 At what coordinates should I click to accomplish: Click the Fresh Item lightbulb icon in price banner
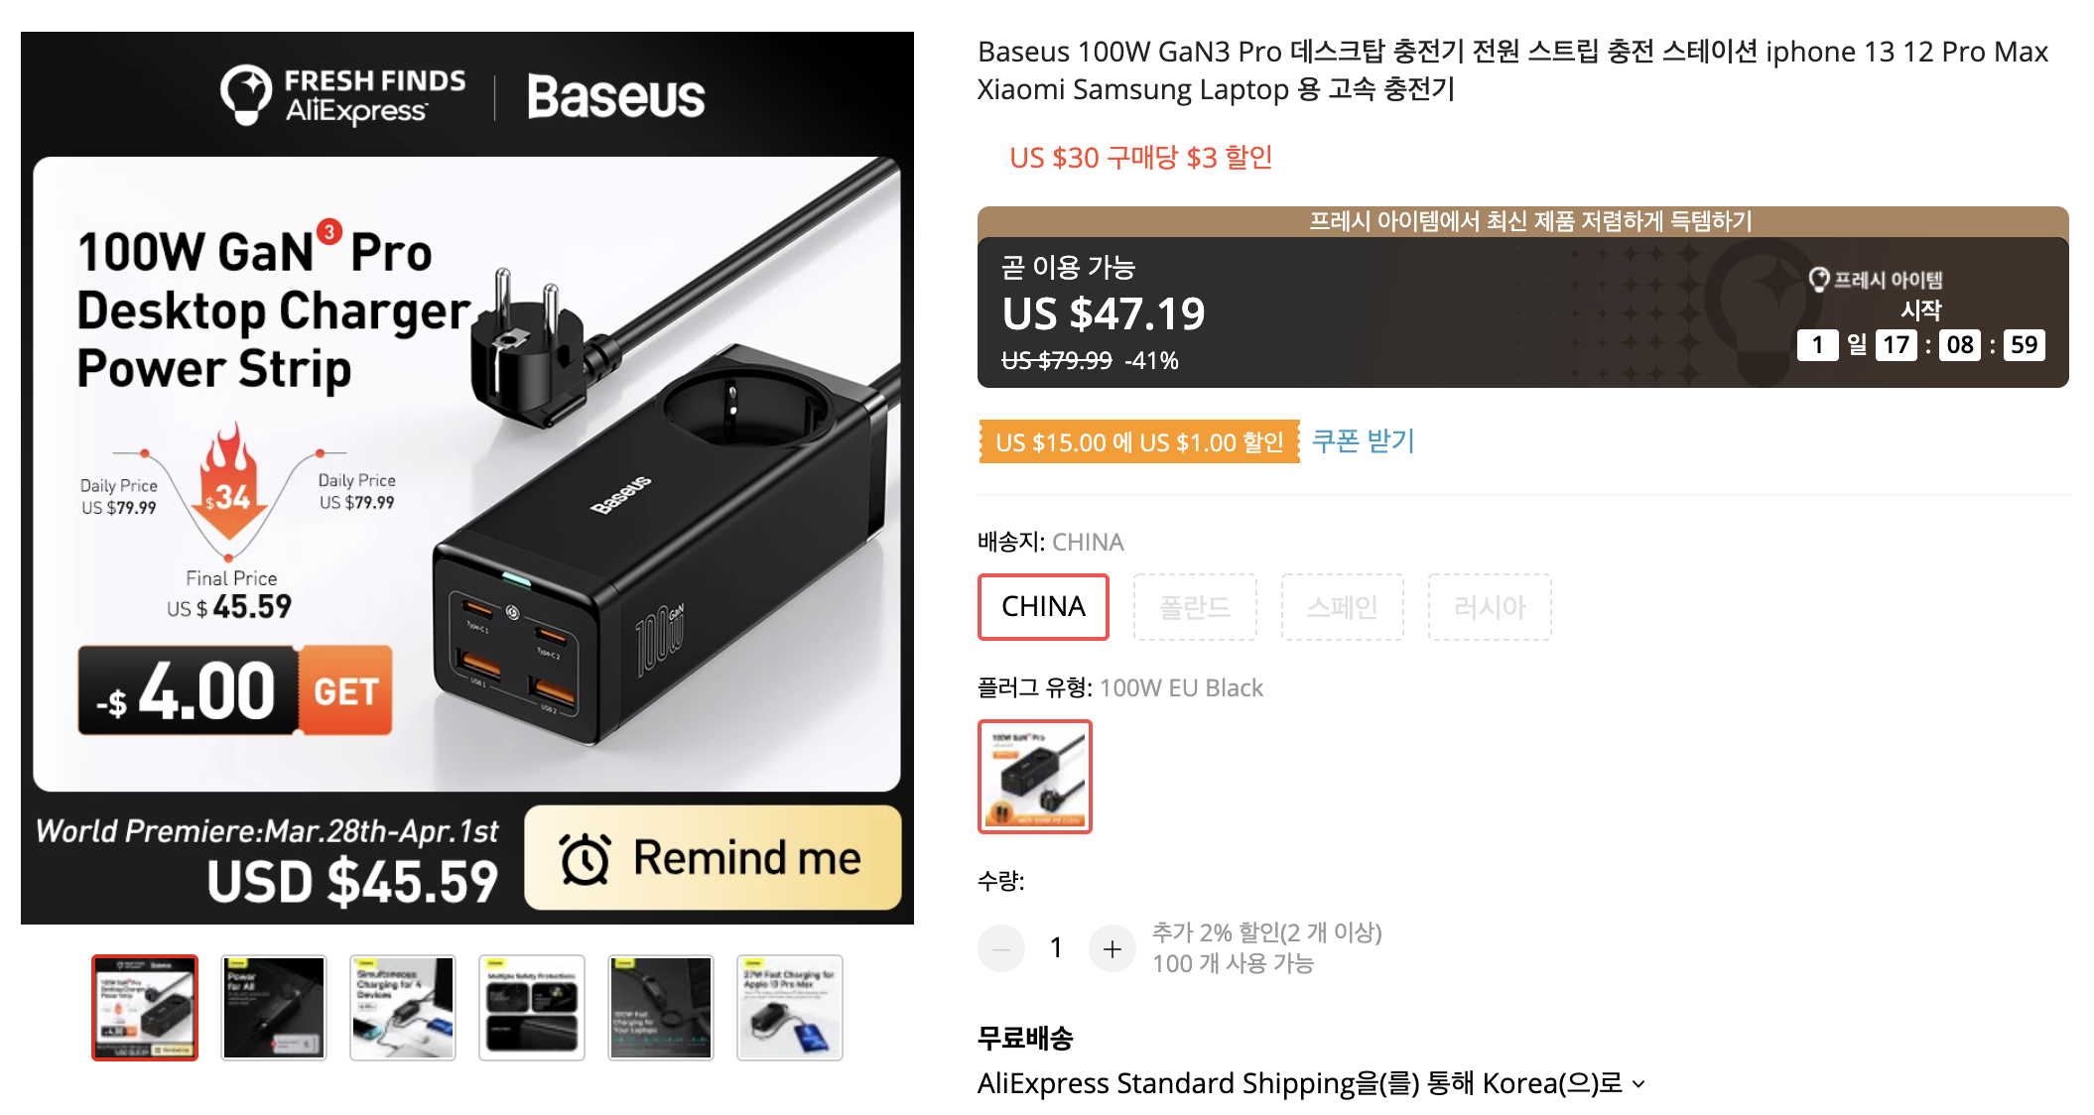tap(1818, 280)
